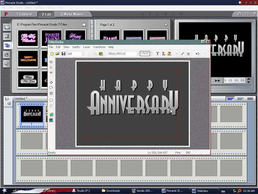Click the fast forward button in player
Image resolution: width=258 pixels, height=194 pixels.
click(x=217, y=81)
